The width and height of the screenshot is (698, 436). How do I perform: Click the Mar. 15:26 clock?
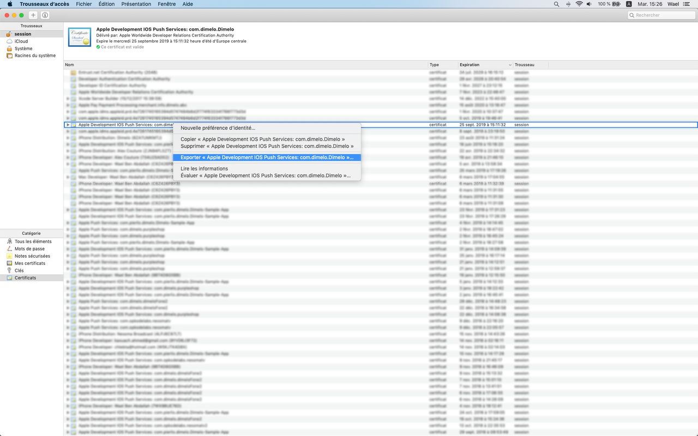650,4
